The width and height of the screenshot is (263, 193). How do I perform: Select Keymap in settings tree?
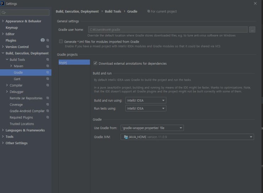point(12,28)
